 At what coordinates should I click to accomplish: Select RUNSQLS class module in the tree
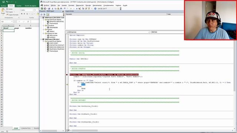52,37
